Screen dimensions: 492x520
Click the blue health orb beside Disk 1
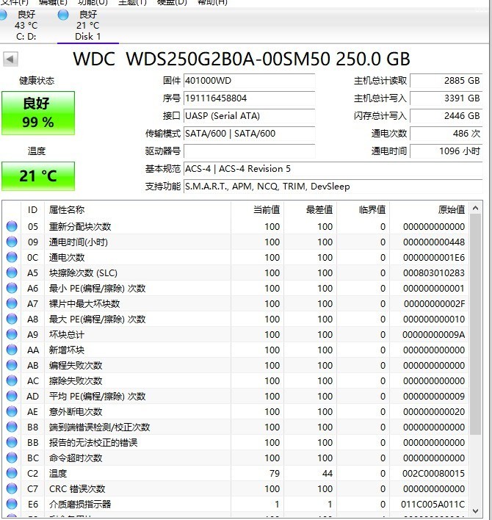(x=63, y=15)
